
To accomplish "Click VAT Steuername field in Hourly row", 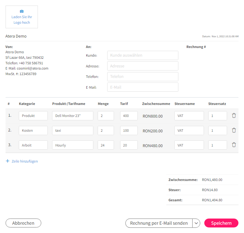I will click(x=189, y=145).
